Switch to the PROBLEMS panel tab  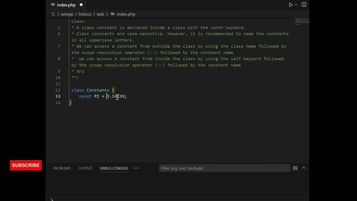[x=62, y=168]
